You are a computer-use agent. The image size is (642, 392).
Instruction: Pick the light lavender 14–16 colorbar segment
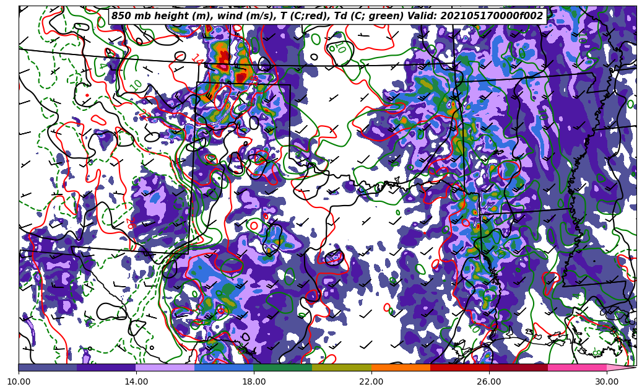[165, 367]
